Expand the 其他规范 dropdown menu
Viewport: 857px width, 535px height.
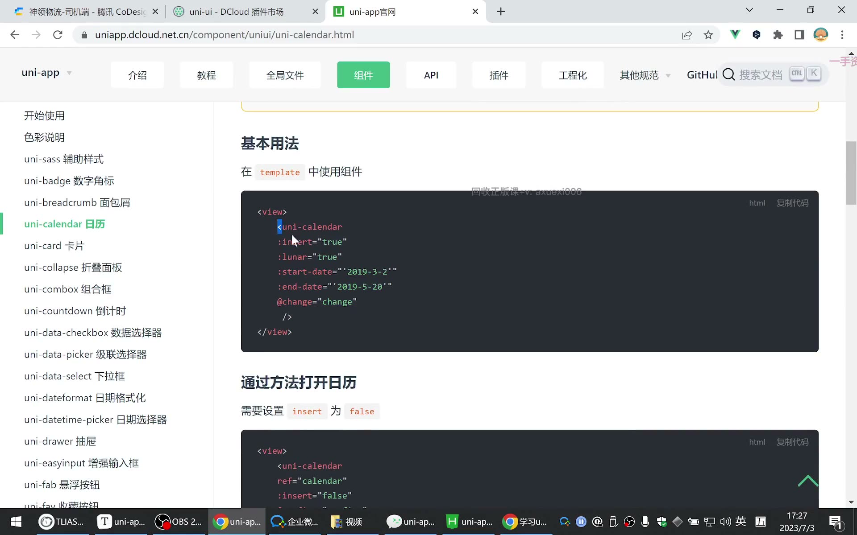[645, 75]
